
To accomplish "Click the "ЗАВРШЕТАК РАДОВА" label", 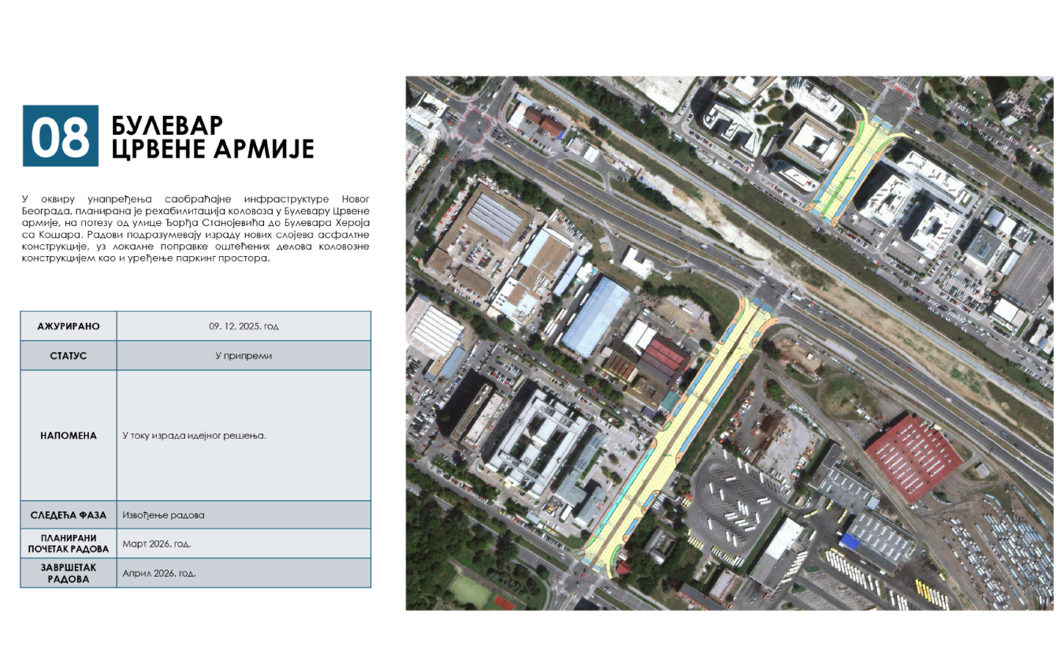I will tap(69, 571).
